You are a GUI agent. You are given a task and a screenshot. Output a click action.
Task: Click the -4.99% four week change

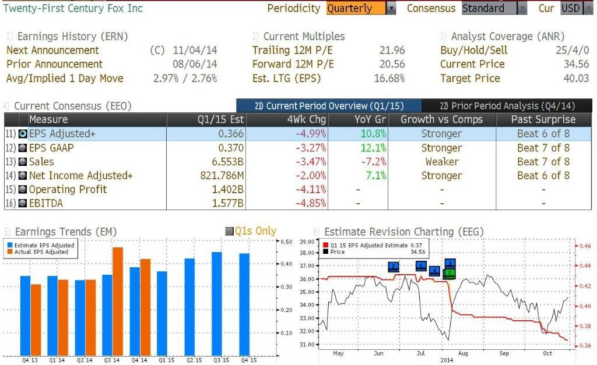coord(311,134)
